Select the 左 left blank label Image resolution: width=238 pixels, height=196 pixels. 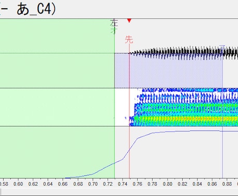(x=114, y=23)
